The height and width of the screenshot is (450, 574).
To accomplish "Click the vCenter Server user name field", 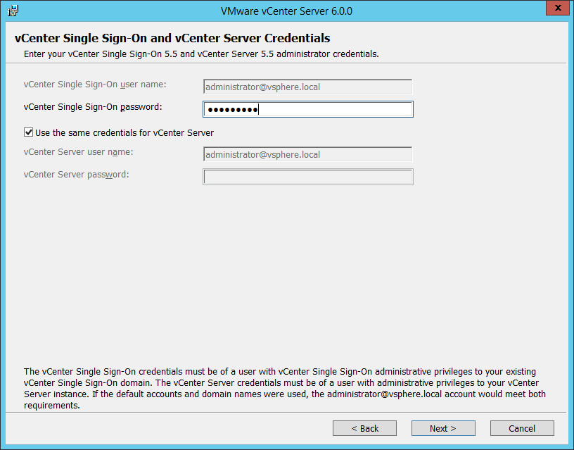I will point(308,154).
